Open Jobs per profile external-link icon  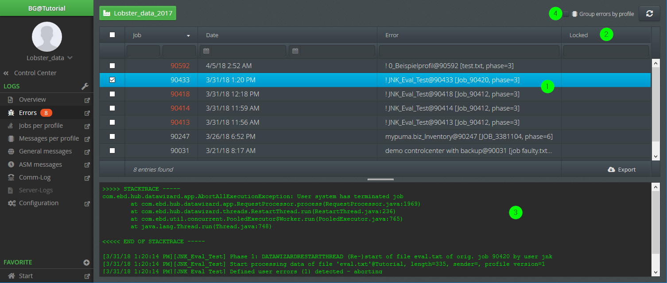[87, 126]
